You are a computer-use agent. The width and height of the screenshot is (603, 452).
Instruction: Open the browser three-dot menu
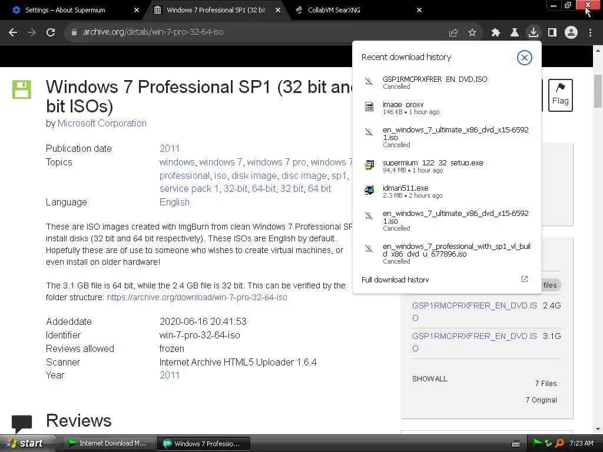click(x=590, y=33)
